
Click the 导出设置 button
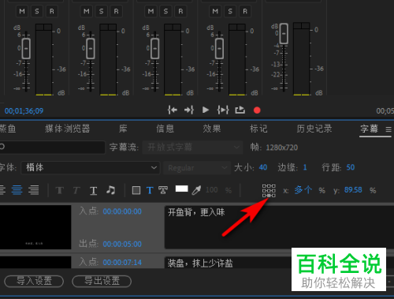(x=102, y=282)
